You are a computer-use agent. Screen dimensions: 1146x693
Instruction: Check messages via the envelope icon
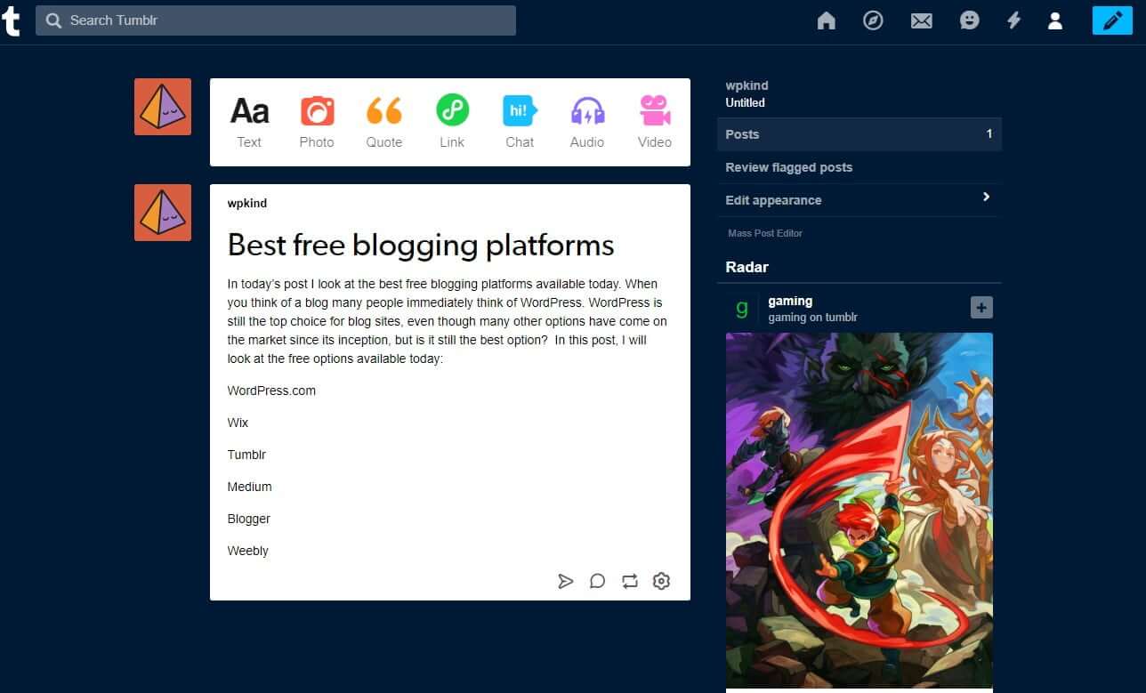921,20
